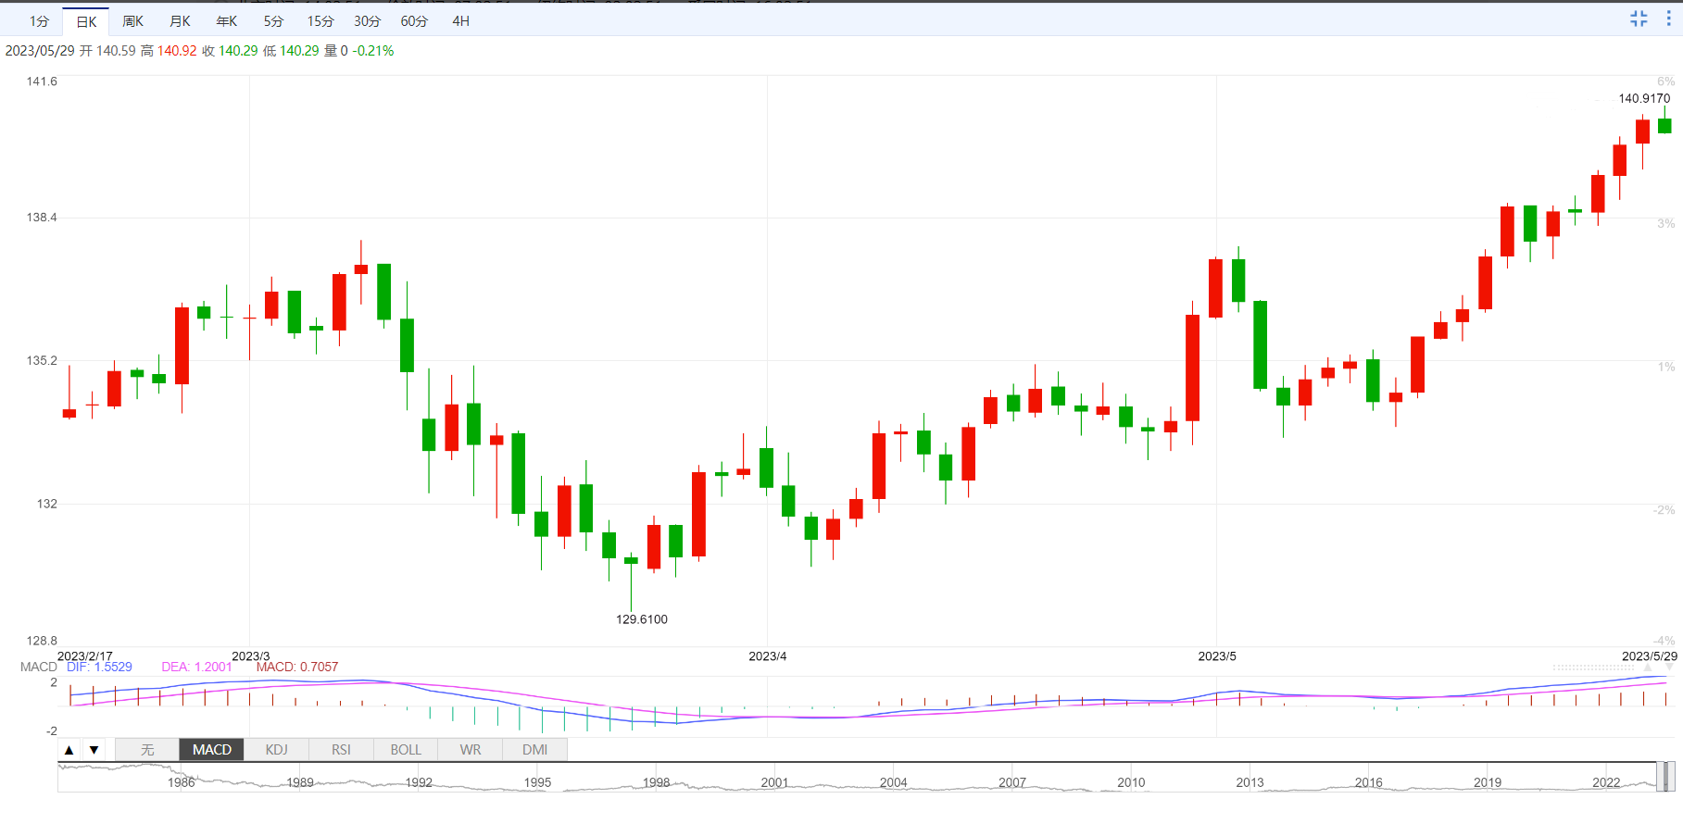Show the RSI indicator
This screenshot has height=824, width=1683.
coord(341,750)
